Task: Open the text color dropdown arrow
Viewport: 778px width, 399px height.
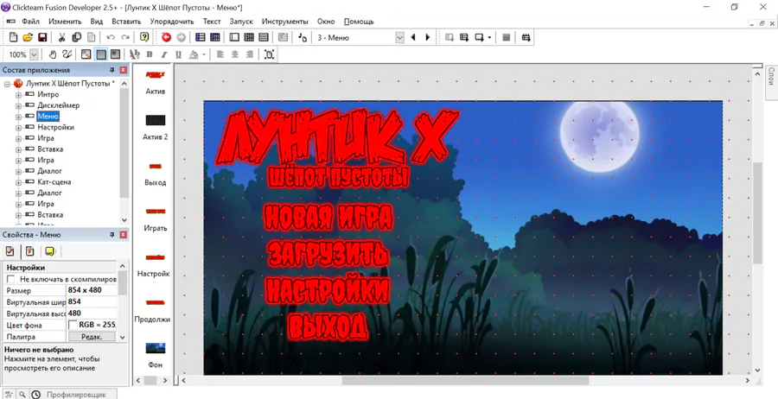Action: pos(203,54)
